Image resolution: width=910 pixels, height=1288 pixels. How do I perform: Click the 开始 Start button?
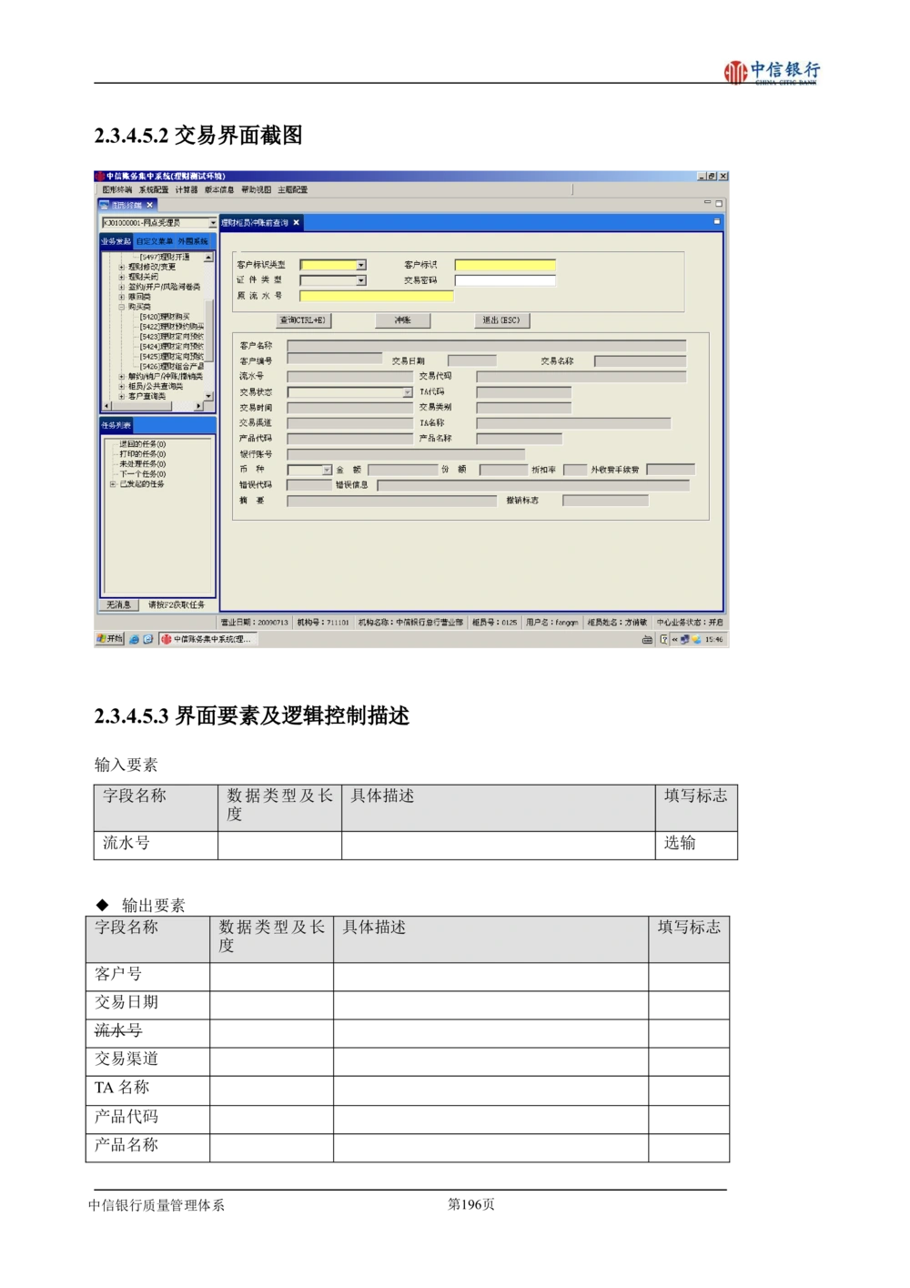pos(110,639)
